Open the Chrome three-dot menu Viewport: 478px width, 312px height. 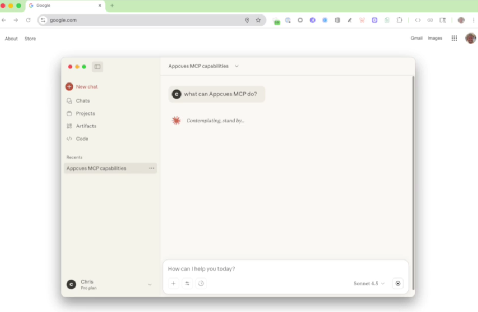point(473,20)
